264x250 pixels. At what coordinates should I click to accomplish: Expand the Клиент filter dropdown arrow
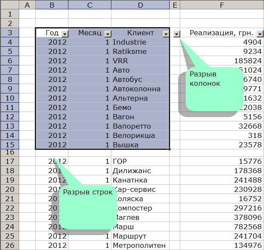click(166, 34)
